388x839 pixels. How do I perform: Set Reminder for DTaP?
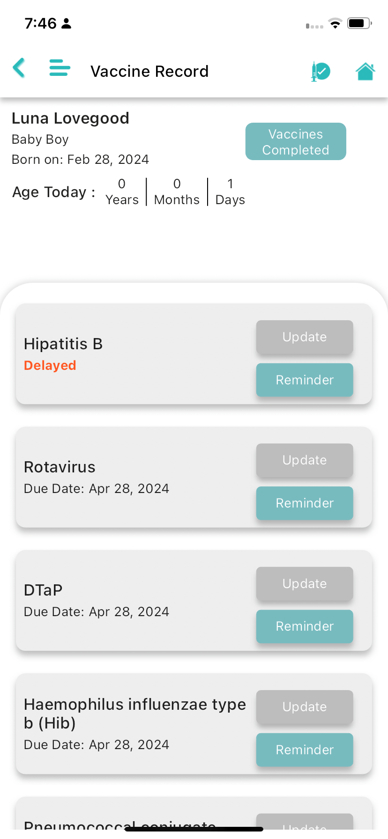point(305,626)
